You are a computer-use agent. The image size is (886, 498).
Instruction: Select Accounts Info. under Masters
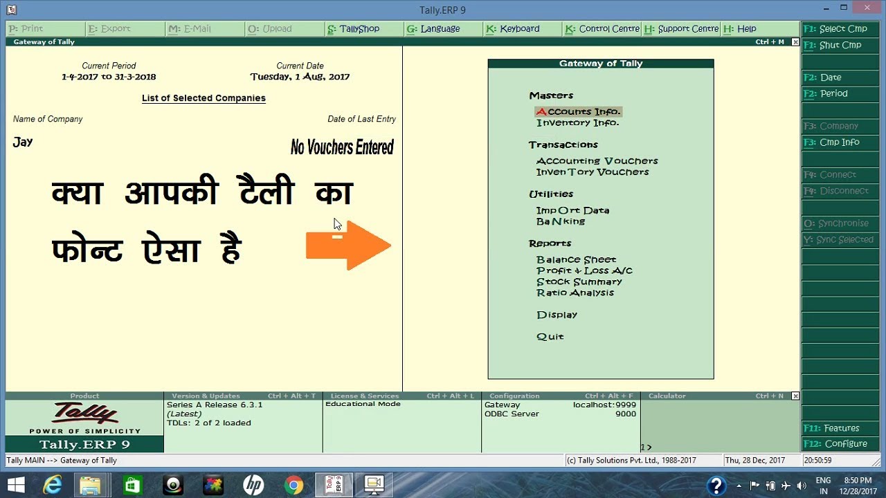coord(579,111)
